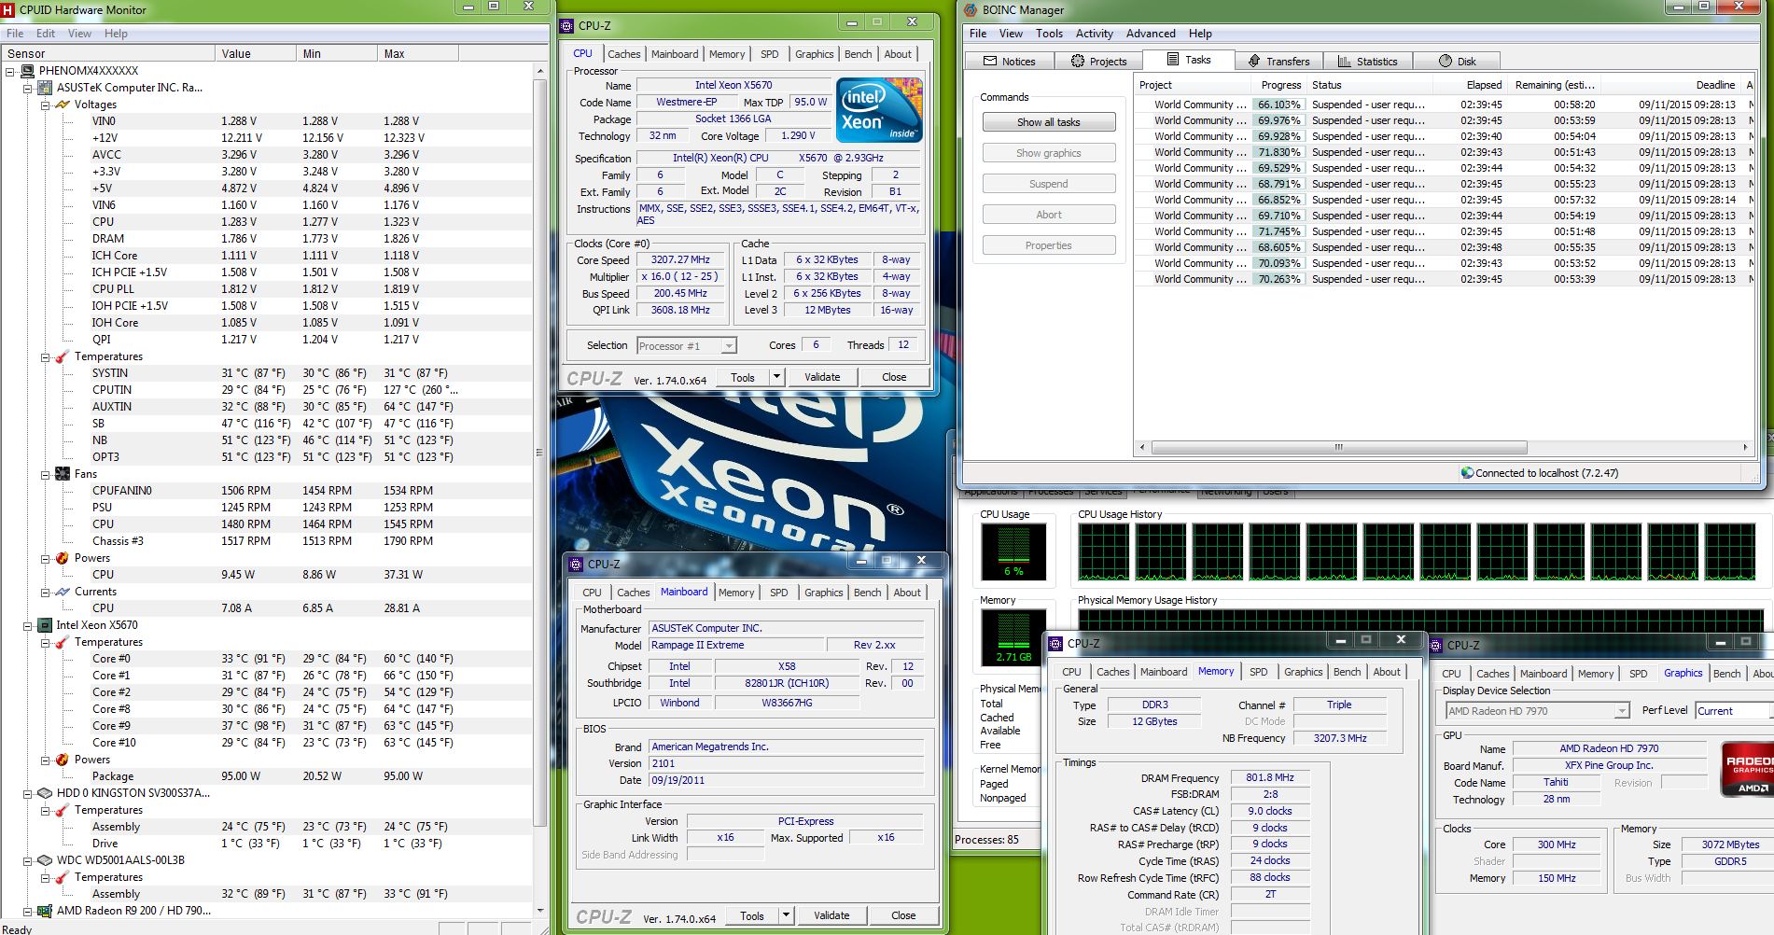Screen dimensions: 1774x935
Task: Click the HWMonitor vertical scrollbar
Action: coord(539,453)
